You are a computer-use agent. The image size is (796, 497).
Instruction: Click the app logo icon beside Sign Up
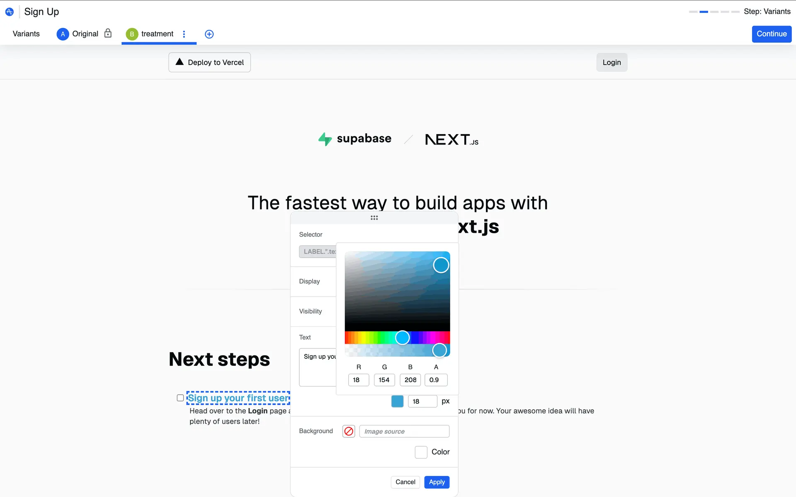click(9, 12)
